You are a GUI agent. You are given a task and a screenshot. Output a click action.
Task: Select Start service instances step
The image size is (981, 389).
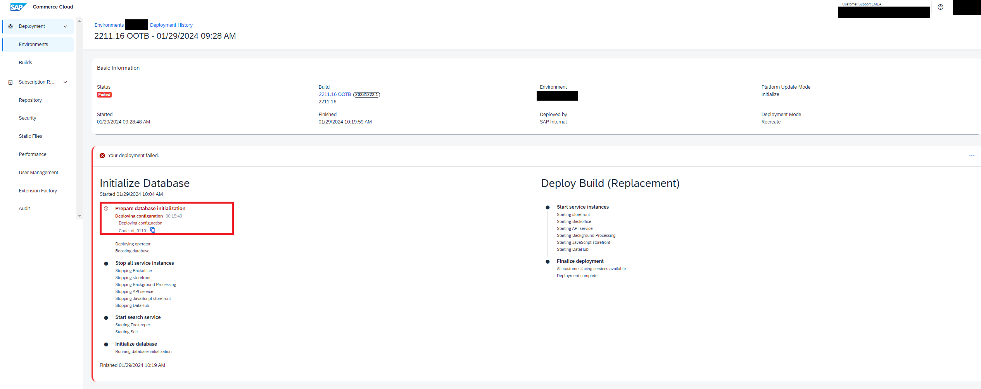coord(582,207)
